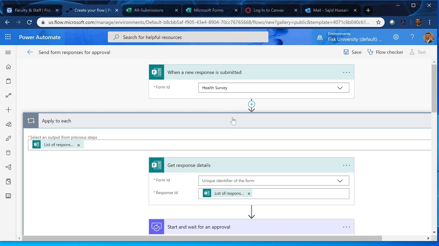Click the Send form responses for approval title
The width and height of the screenshot is (439, 246).
74,52
